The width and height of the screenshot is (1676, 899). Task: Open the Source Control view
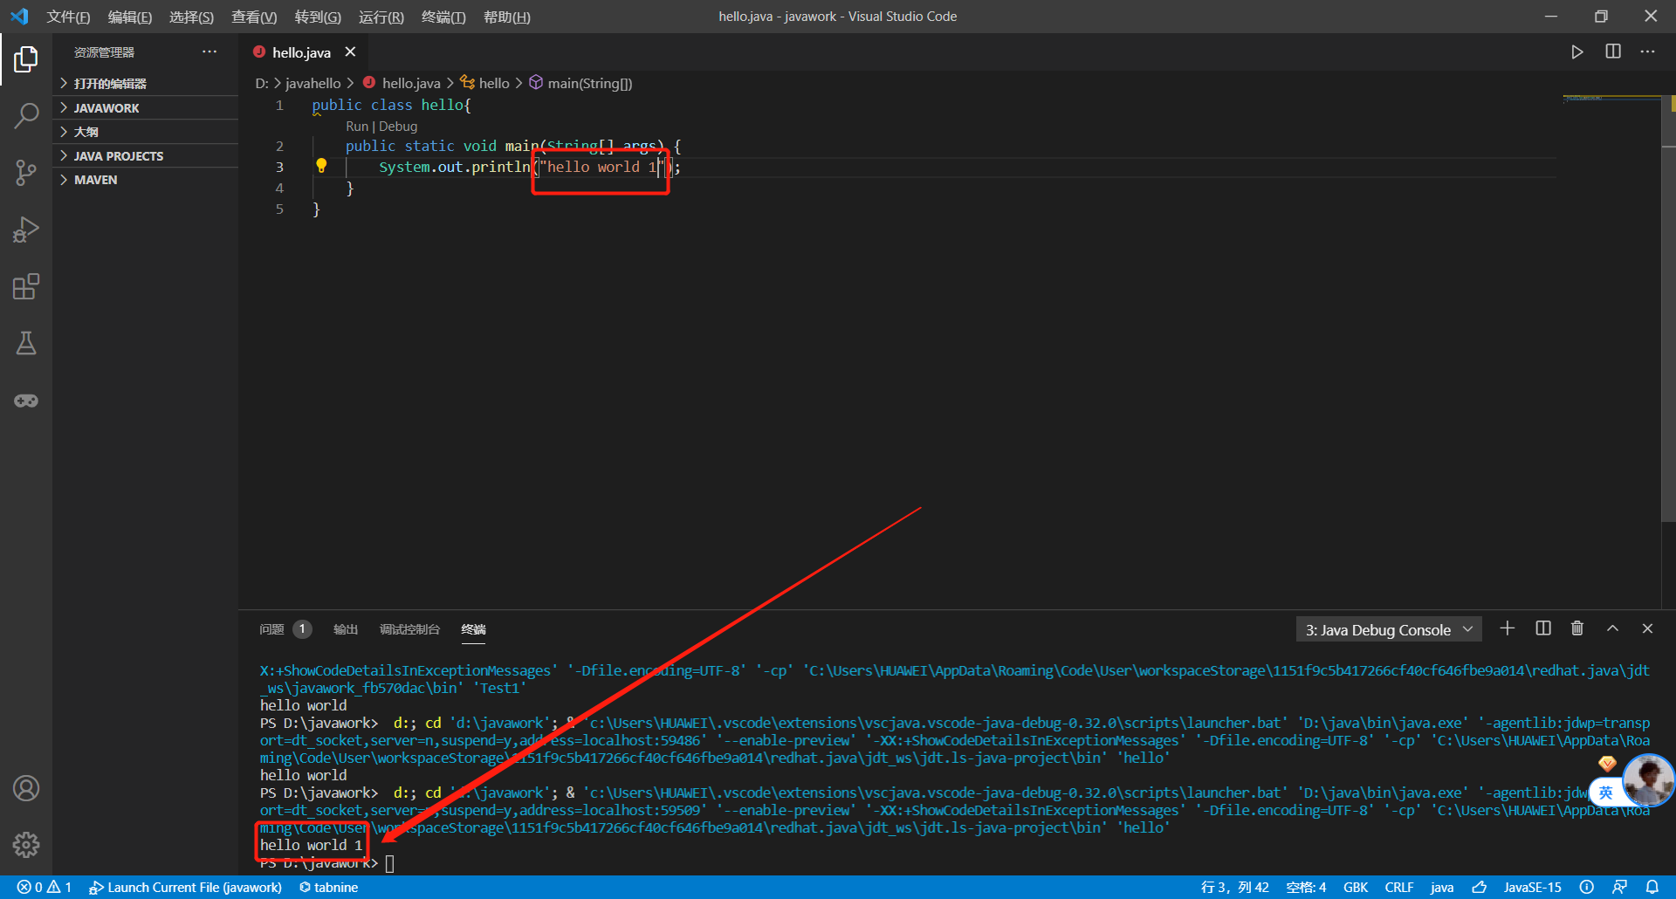click(x=26, y=172)
